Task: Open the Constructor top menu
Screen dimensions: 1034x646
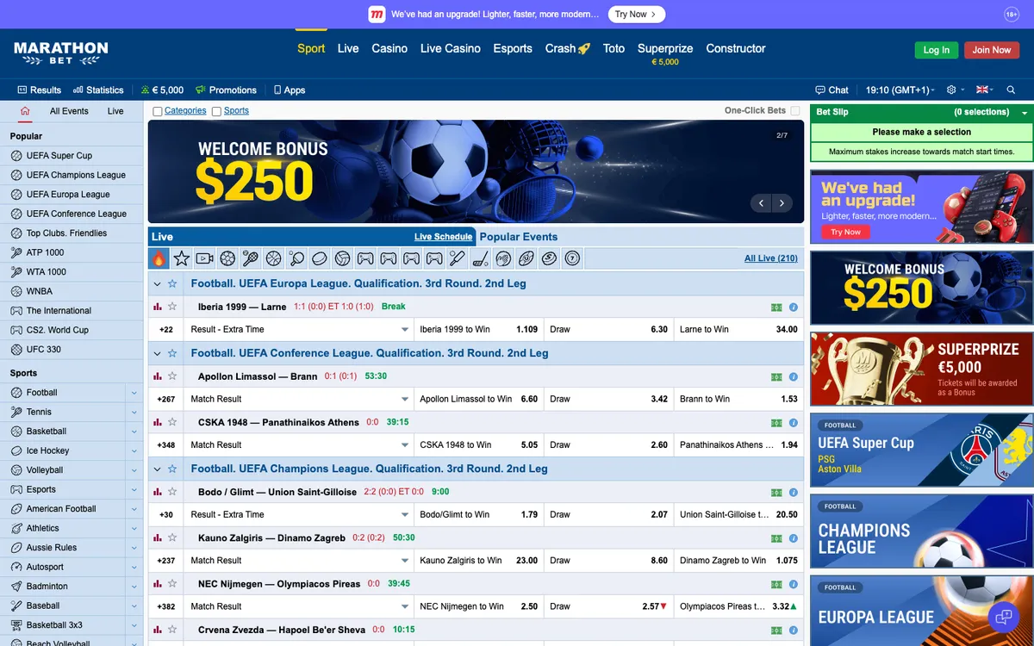Action: tap(736, 48)
